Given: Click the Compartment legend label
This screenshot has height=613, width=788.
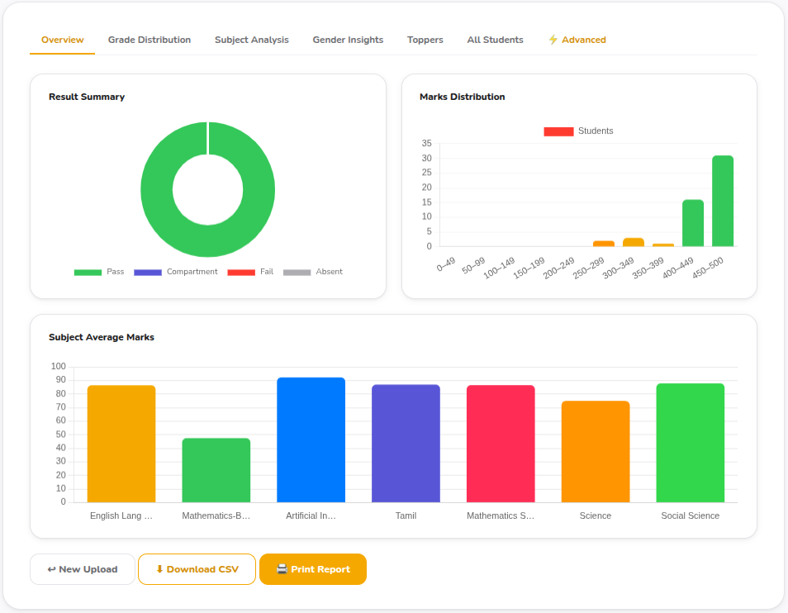Looking at the screenshot, I should click(192, 272).
